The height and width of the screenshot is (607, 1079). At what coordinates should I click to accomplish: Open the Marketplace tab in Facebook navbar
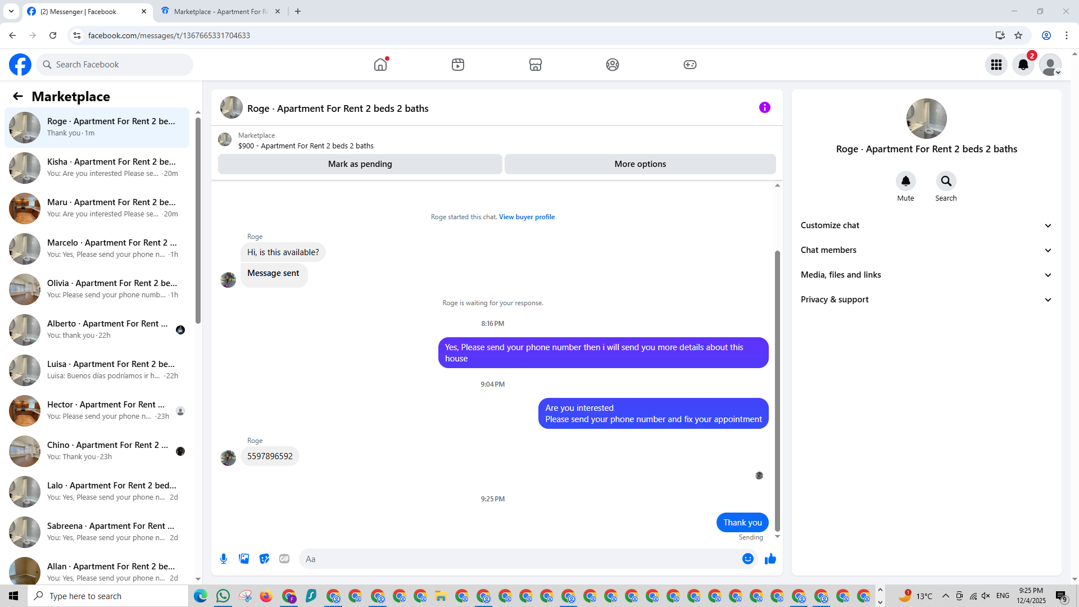[535, 65]
